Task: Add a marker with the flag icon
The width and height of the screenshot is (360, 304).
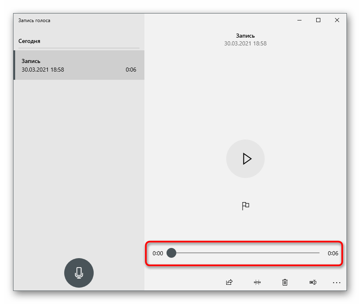Action: point(245,206)
